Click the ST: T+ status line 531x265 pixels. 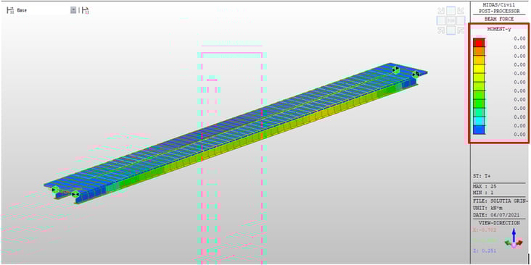click(482, 177)
